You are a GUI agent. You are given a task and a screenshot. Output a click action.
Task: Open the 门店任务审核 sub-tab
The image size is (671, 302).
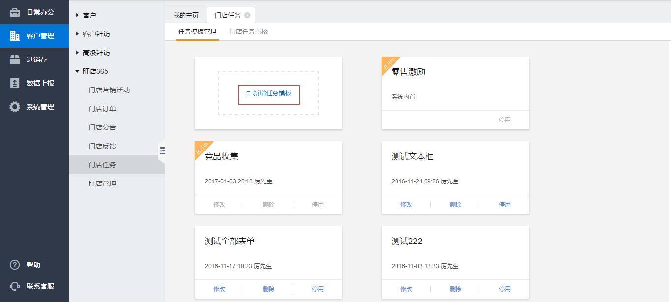(248, 31)
